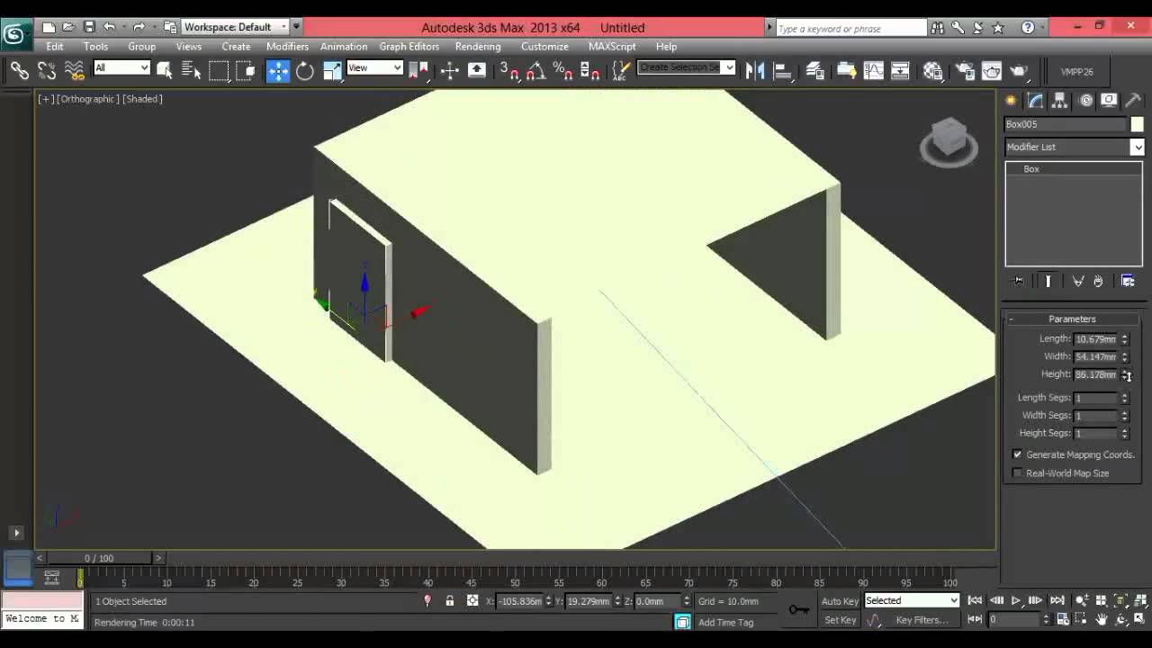The width and height of the screenshot is (1152, 648).
Task: Select the Select and Link tool
Action: pyautogui.click(x=20, y=70)
